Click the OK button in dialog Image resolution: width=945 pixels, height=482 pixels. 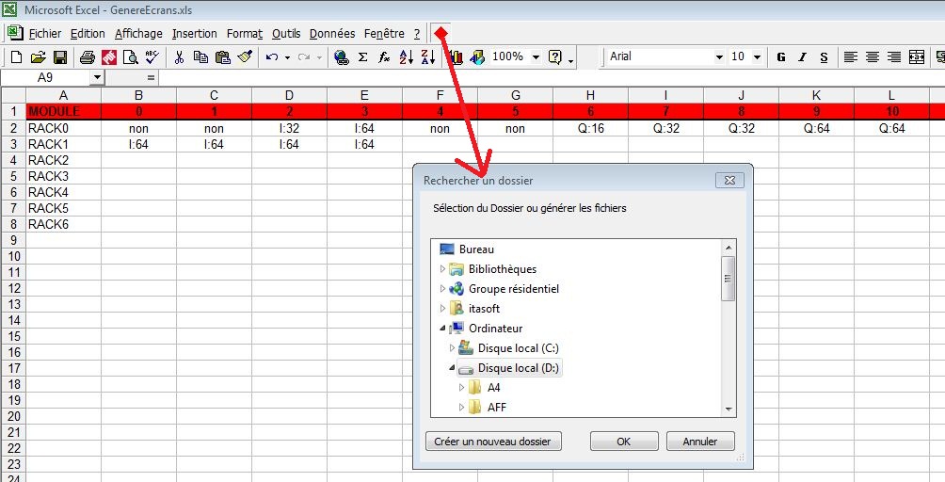pos(623,441)
